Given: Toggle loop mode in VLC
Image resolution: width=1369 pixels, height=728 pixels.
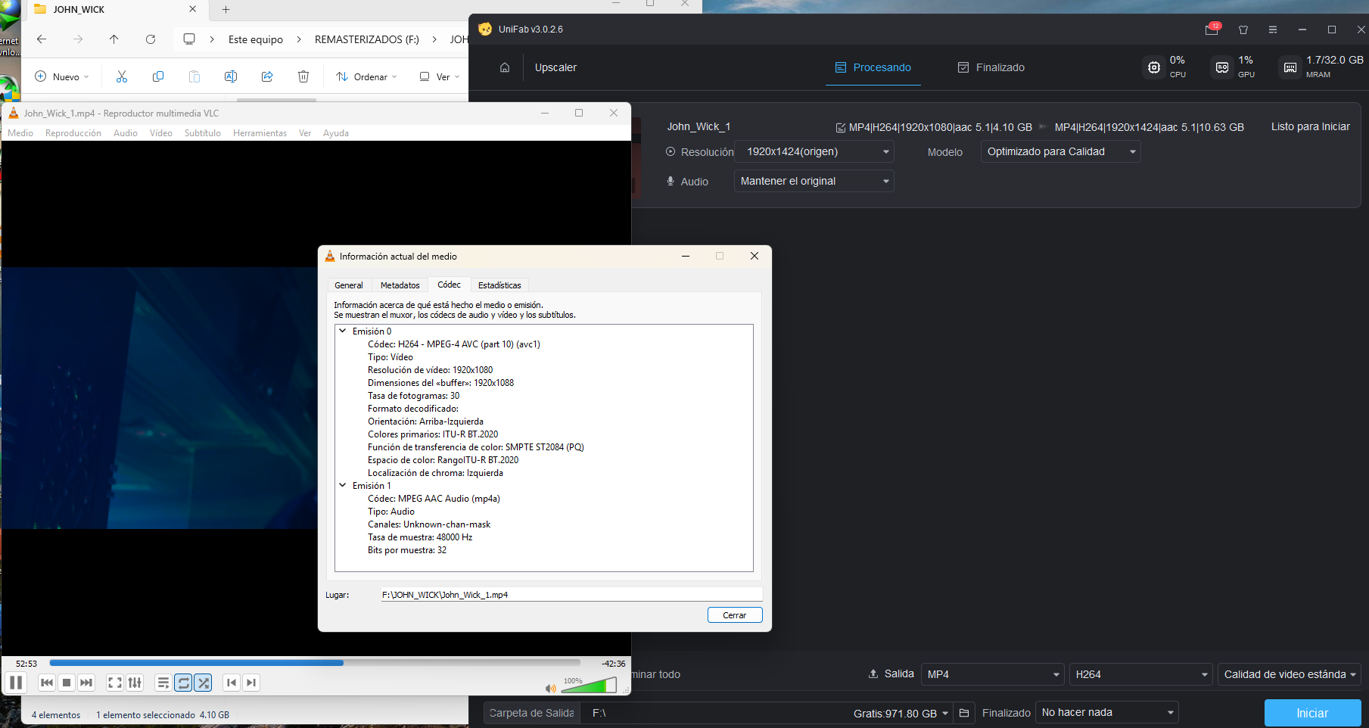Looking at the screenshot, I should click(183, 683).
